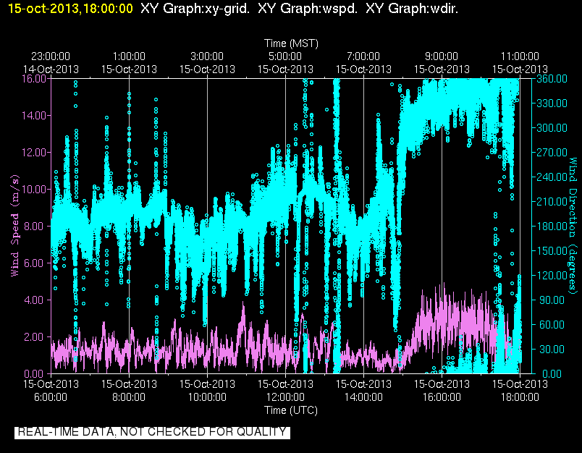Click the 4.00 wind speed axis value
The image size is (582, 453).
point(34,300)
